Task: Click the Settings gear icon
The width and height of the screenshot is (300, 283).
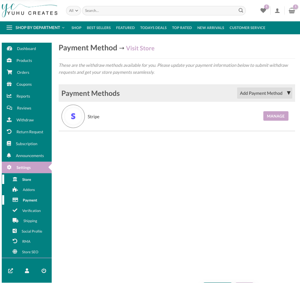Action: pyautogui.click(x=9, y=167)
